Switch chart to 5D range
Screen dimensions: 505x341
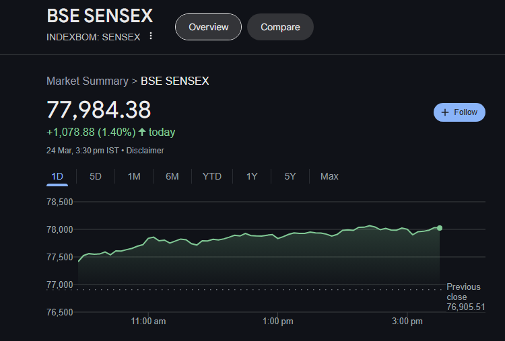point(96,176)
